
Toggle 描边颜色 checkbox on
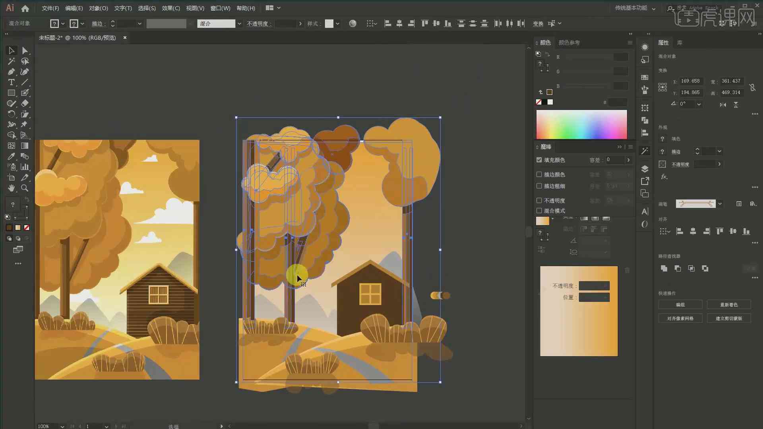point(539,174)
